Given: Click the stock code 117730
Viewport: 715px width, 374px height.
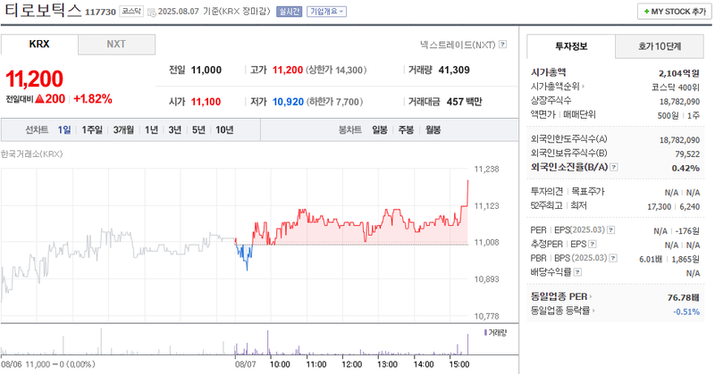Looking at the screenshot, I should click(x=100, y=12).
